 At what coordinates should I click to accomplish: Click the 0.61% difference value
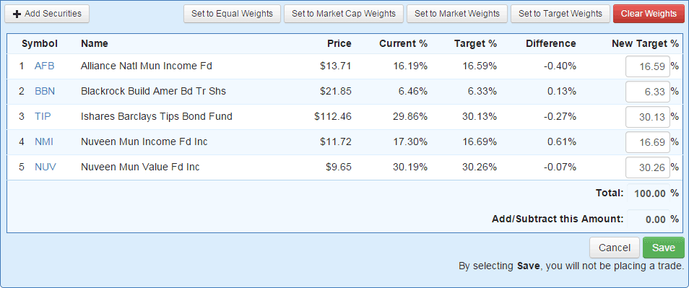561,141
